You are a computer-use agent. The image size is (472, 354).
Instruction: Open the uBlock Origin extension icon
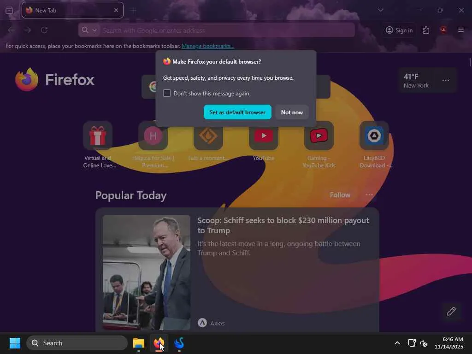pos(443,30)
